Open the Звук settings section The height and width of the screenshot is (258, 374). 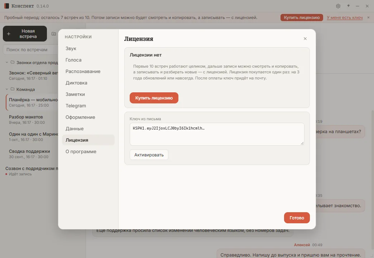coord(88,48)
